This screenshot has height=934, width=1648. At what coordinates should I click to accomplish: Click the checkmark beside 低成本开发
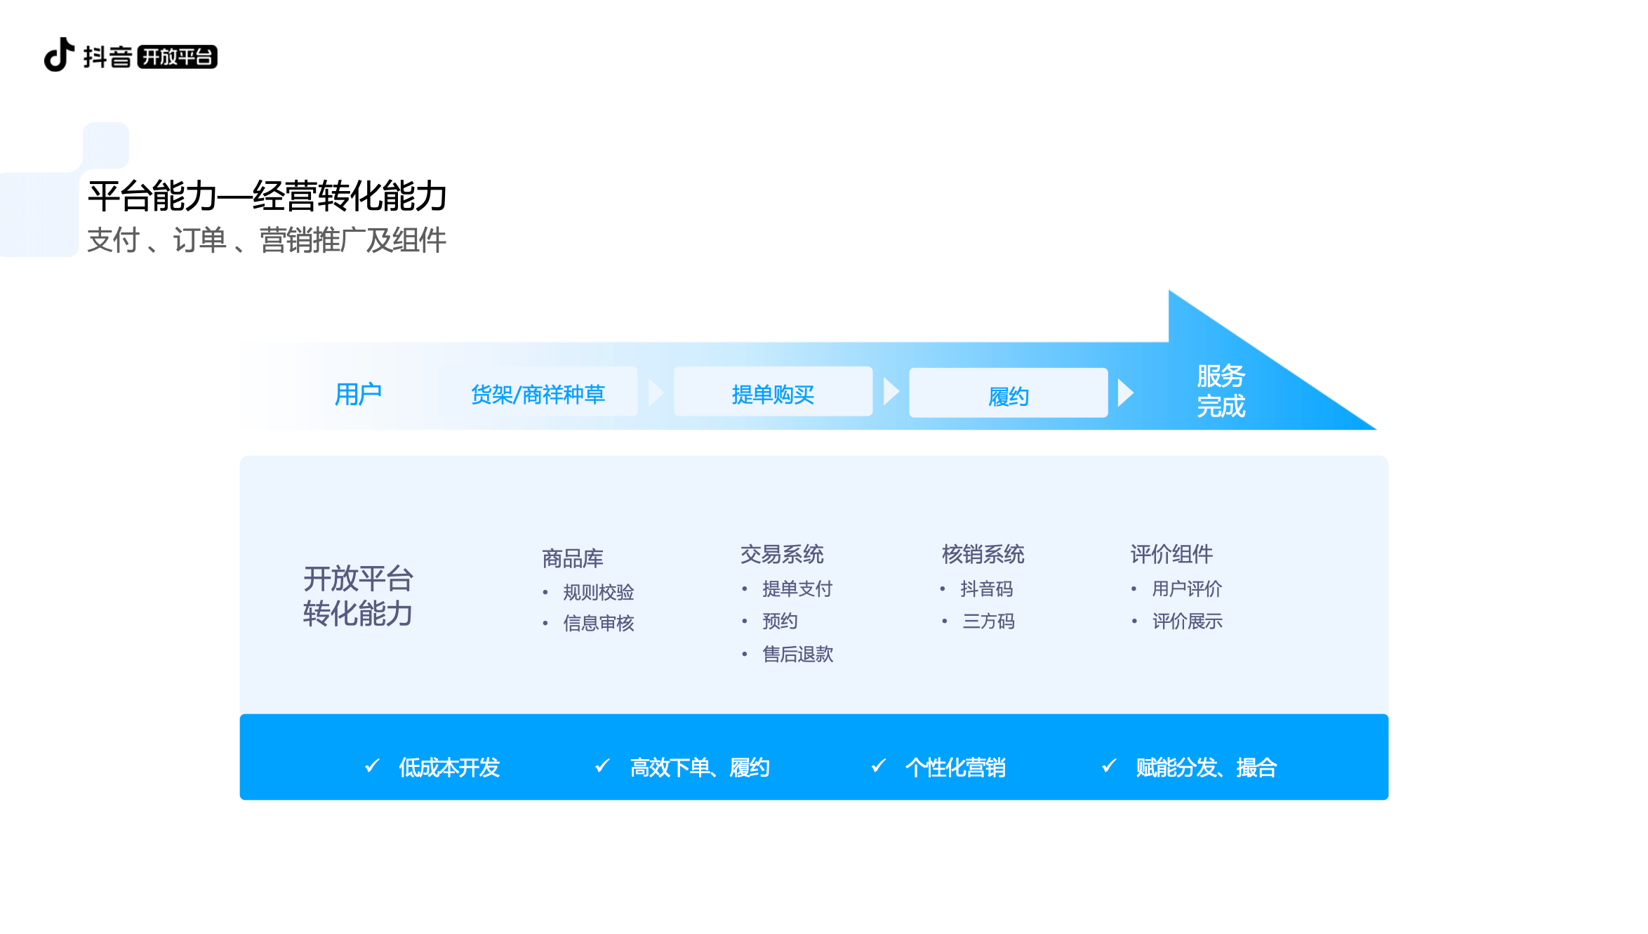372,766
